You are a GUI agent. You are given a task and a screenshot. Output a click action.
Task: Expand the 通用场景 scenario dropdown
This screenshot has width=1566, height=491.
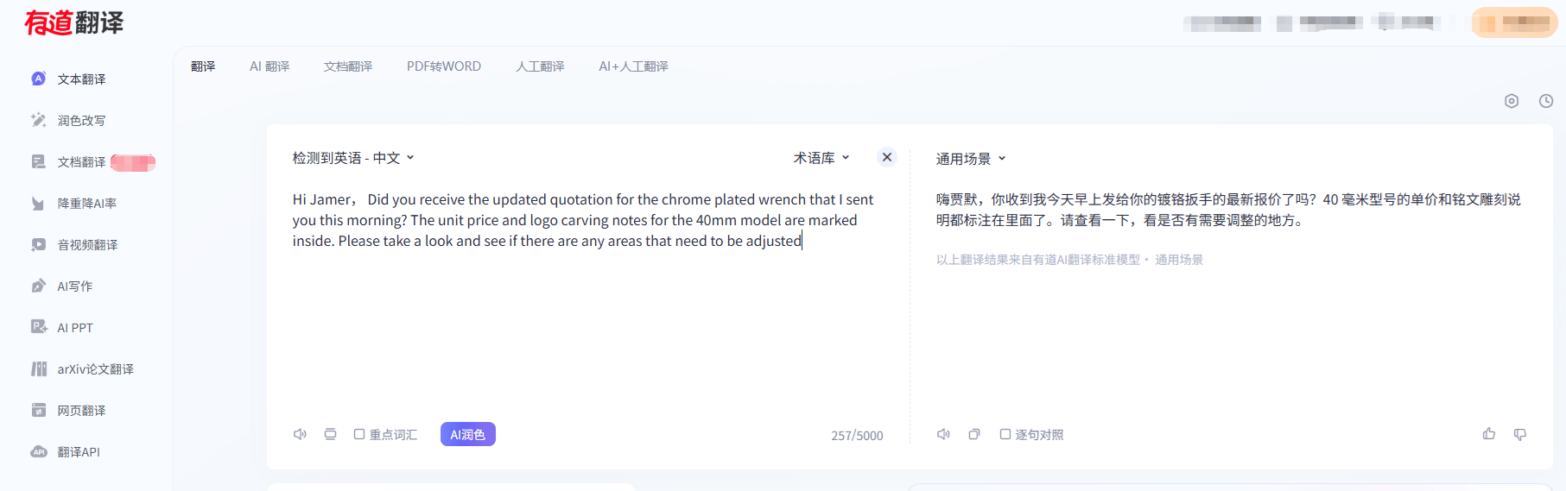pyautogui.click(x=971, y=159)
